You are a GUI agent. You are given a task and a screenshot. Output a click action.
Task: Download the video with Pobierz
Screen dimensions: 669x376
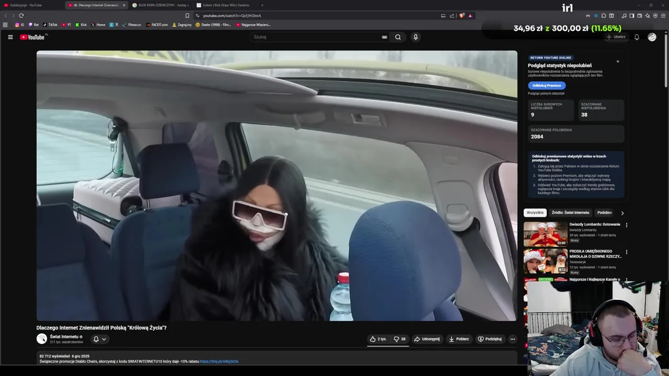click(x=459, y=339)
